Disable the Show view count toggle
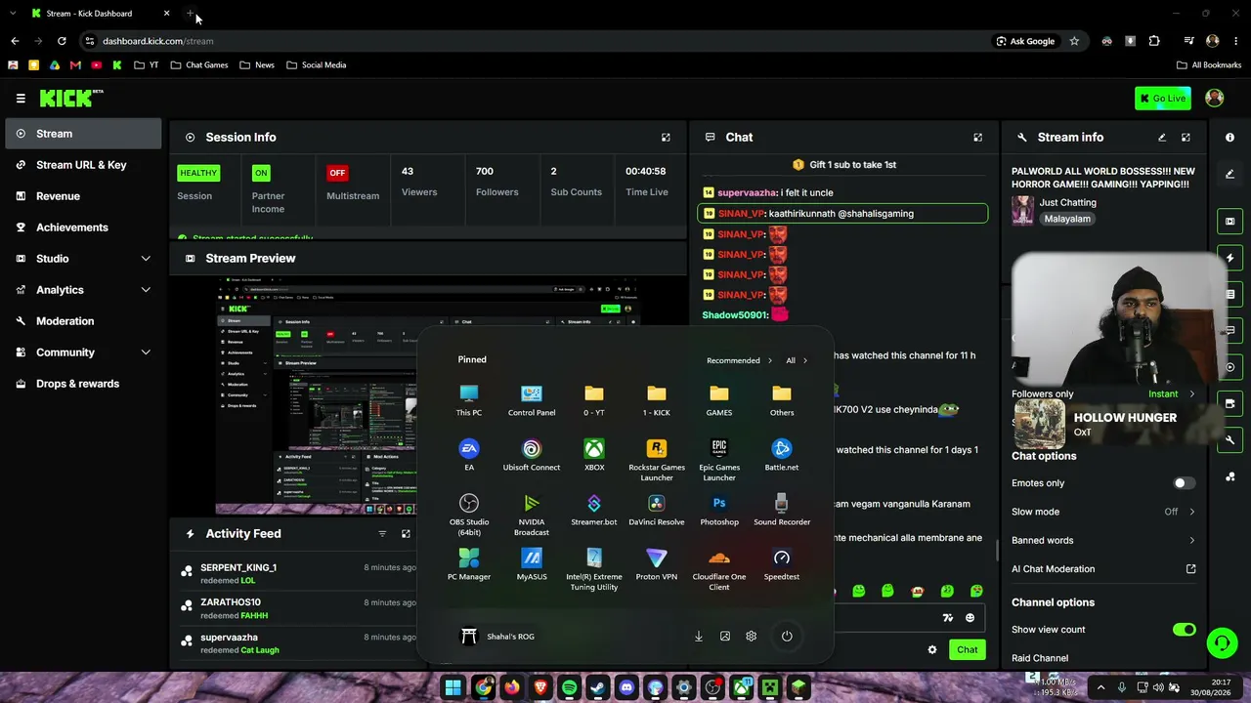 (1184, 630)
